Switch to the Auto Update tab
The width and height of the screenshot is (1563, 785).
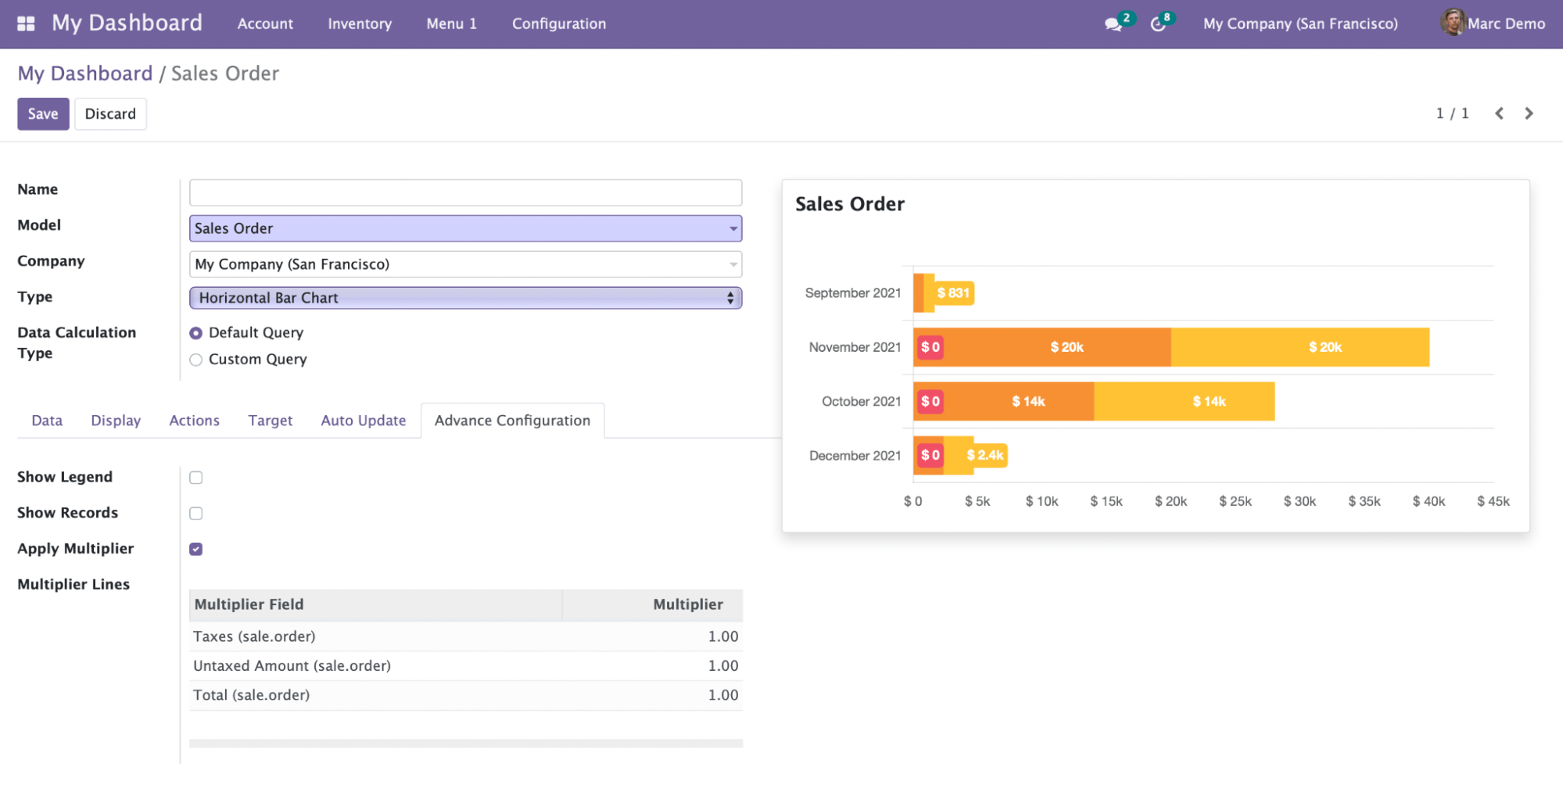click(364, 421)
